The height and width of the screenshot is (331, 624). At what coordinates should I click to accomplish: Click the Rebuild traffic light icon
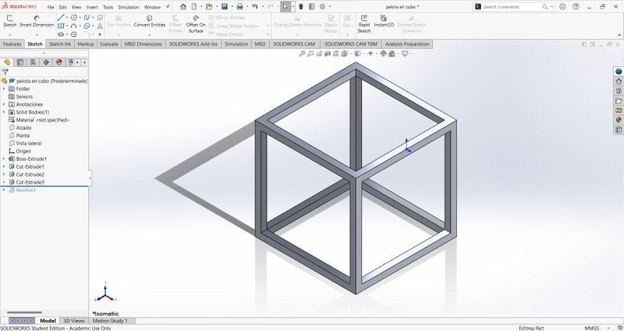(x=301, y=6)
